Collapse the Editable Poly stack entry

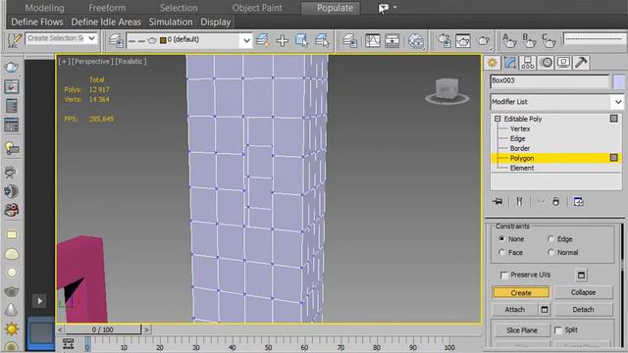pyautogui.click(x=497, y=119)
